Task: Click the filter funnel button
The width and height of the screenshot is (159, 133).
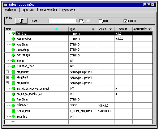Action: pos(21,21)
